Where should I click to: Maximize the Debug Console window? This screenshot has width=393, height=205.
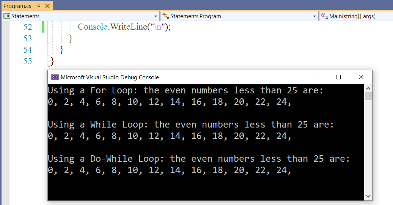[x=338, y=77]
